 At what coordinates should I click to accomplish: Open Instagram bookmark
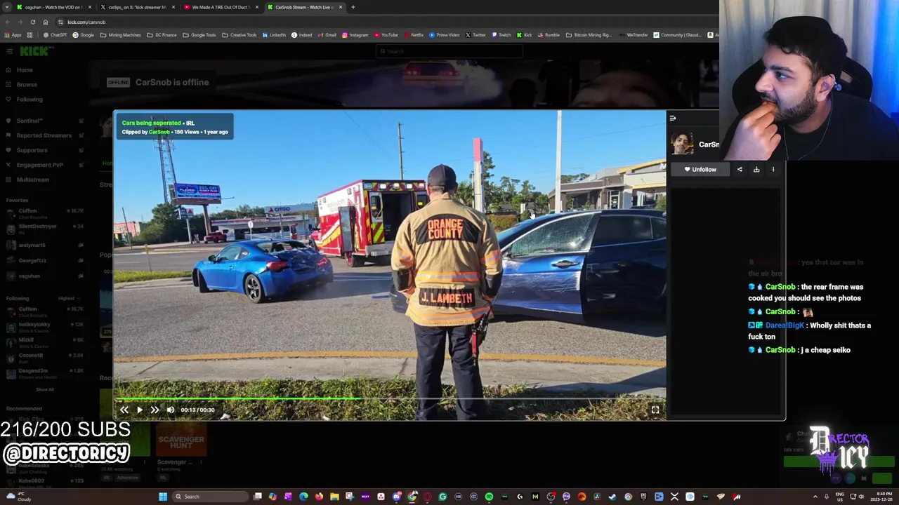coord(355,35)
